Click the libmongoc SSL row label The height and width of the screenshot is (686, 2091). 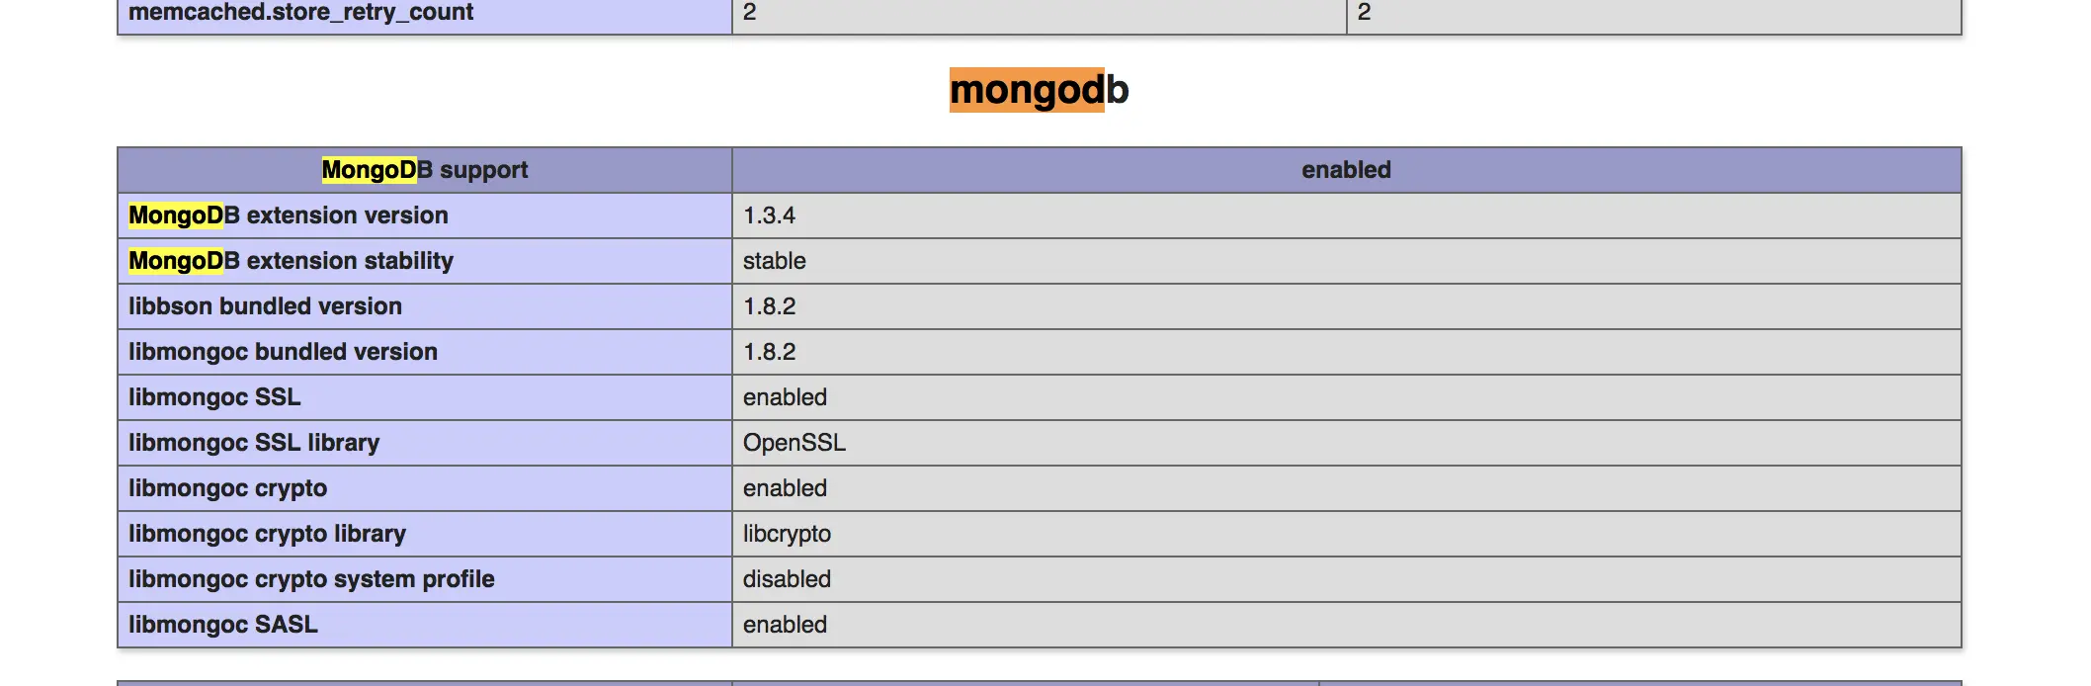click(x=425, y=397)
